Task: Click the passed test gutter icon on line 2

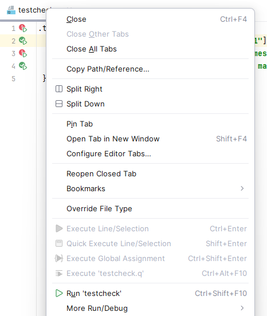Action: point(23,41)
